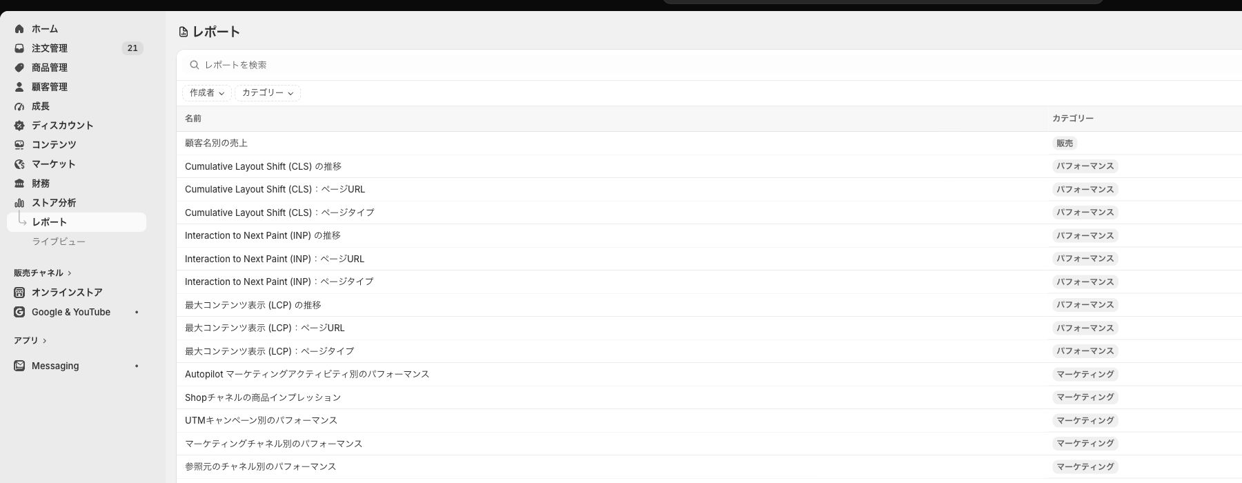Screen dimensions: 1242x483
Task: Sort by the 名前 column header
Action: point(193,119)
